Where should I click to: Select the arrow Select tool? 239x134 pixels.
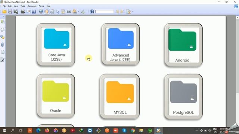click(x=58, y=12)
